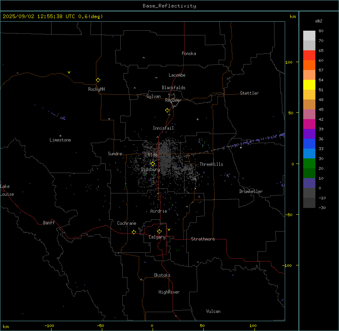Image resolution: width=339 pixels, height=331 pixels.
Task: Click the dBZ legend heading
Action: pyautogui.click(x=319, y=21)
